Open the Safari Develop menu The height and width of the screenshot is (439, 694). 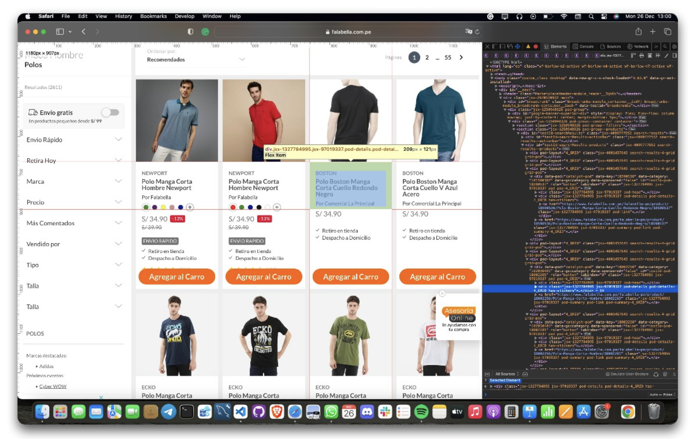coord(184,16)
